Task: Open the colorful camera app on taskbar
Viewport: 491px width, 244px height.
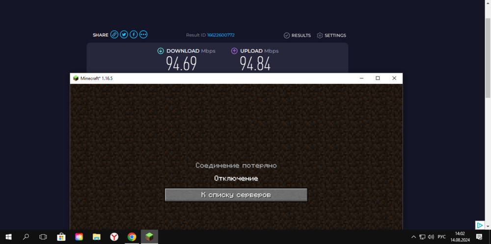Action: point(79,237)
